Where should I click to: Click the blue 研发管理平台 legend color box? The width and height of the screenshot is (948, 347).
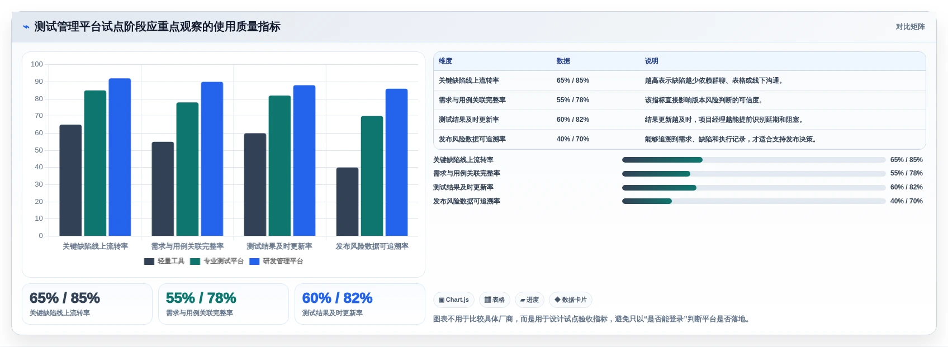pyautogui.click(x=254, y=262)
